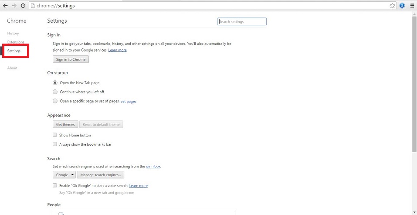The width and height of the screenshot is (417, 215).
Task: Click Manage search engines button
Action: coord(101,175)
